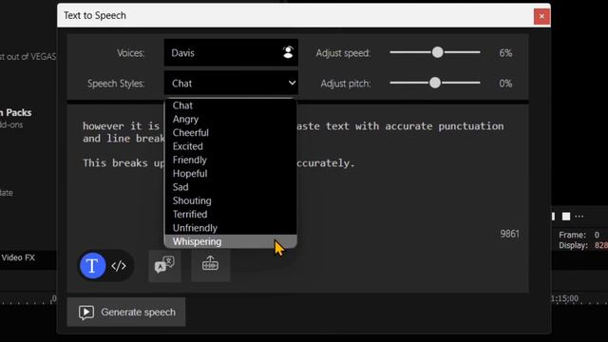608x342 pixels.
Task: Click the Adjust pitch slider handle
Action: (x=435, y=83)
